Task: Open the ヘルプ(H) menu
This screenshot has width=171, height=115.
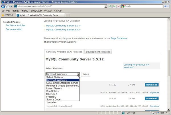Action: pos(58,11)
